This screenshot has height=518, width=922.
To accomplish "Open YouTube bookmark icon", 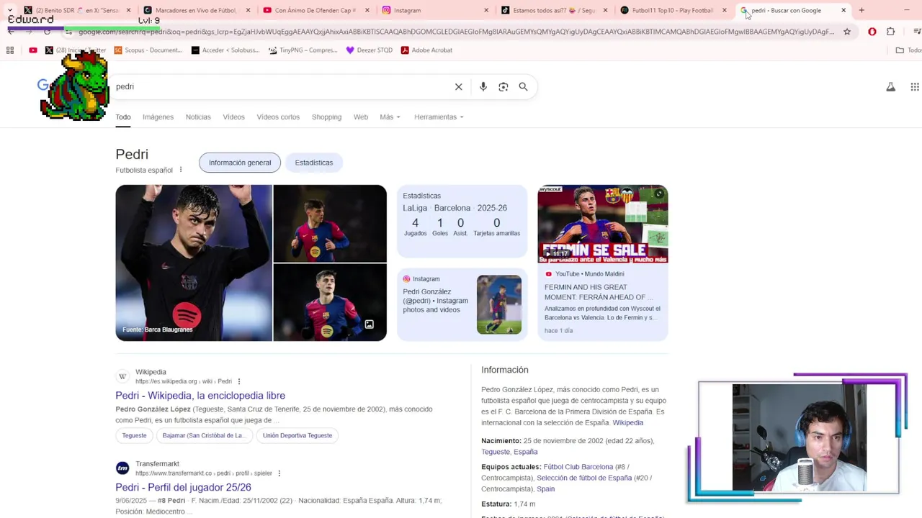I will tap(33, 50).
